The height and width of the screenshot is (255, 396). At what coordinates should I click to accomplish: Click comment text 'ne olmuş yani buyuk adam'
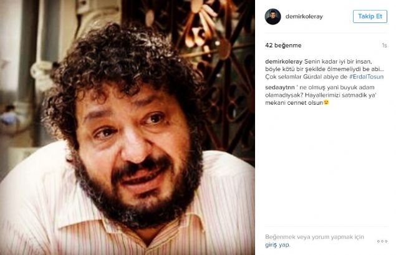pos(337,87)
